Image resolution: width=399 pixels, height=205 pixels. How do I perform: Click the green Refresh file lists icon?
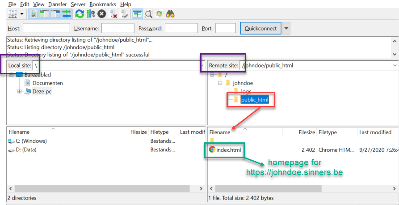79,13
